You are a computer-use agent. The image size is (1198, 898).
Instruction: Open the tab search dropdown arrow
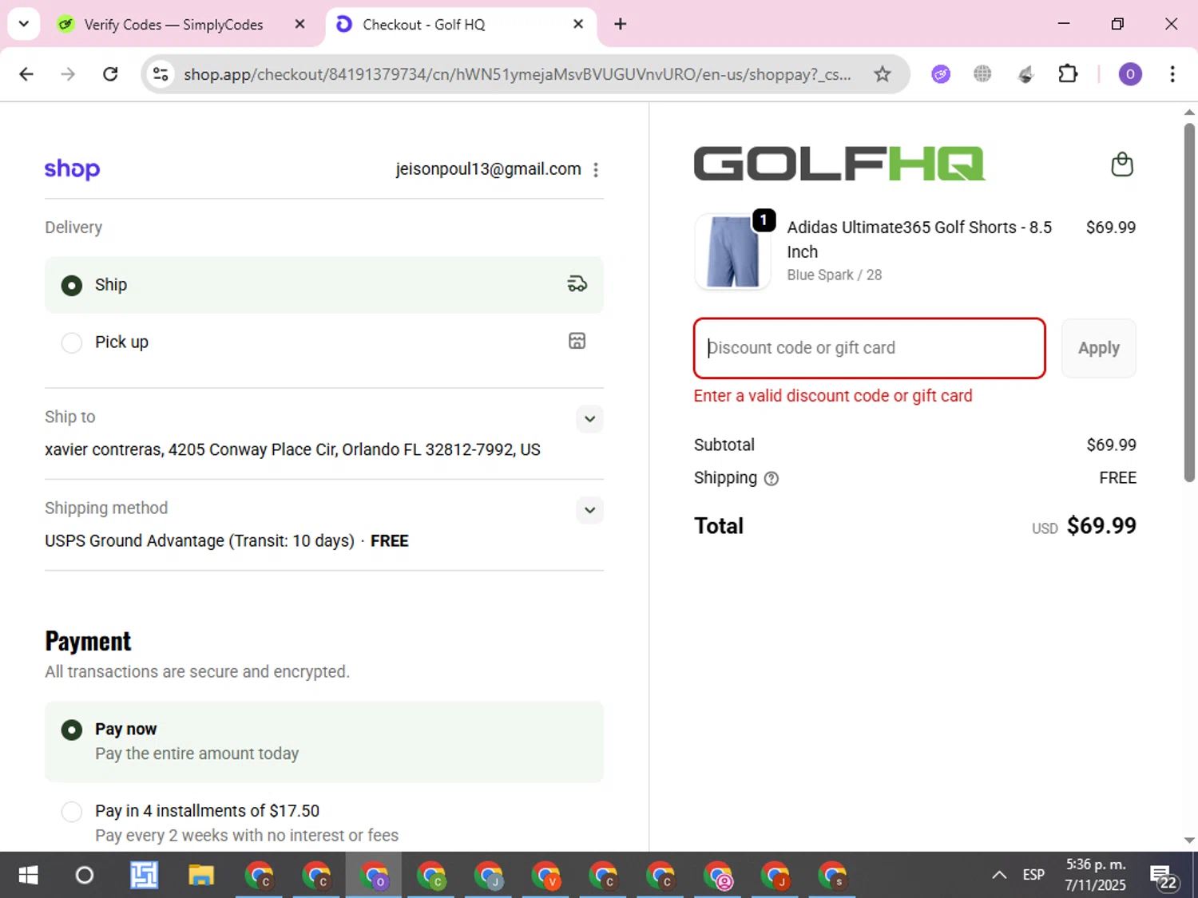[x=23, y=24]
